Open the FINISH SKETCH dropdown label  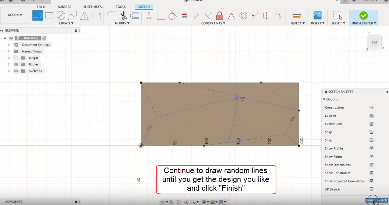(364, 23)
